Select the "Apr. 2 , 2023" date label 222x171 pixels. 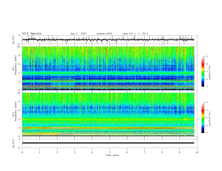point(78,34)
